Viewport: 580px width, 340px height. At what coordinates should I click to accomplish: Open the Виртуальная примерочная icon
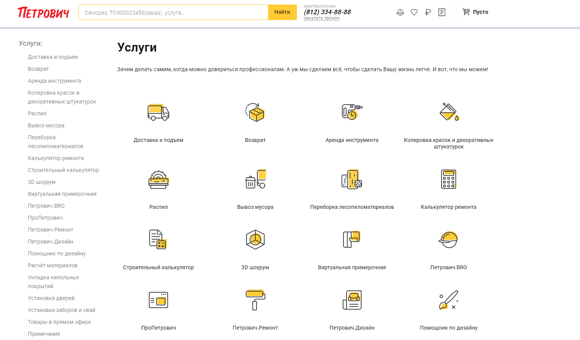click(352, 239)
